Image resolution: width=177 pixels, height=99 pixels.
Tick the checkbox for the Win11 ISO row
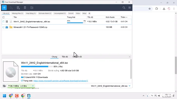[x=4, y=21]
